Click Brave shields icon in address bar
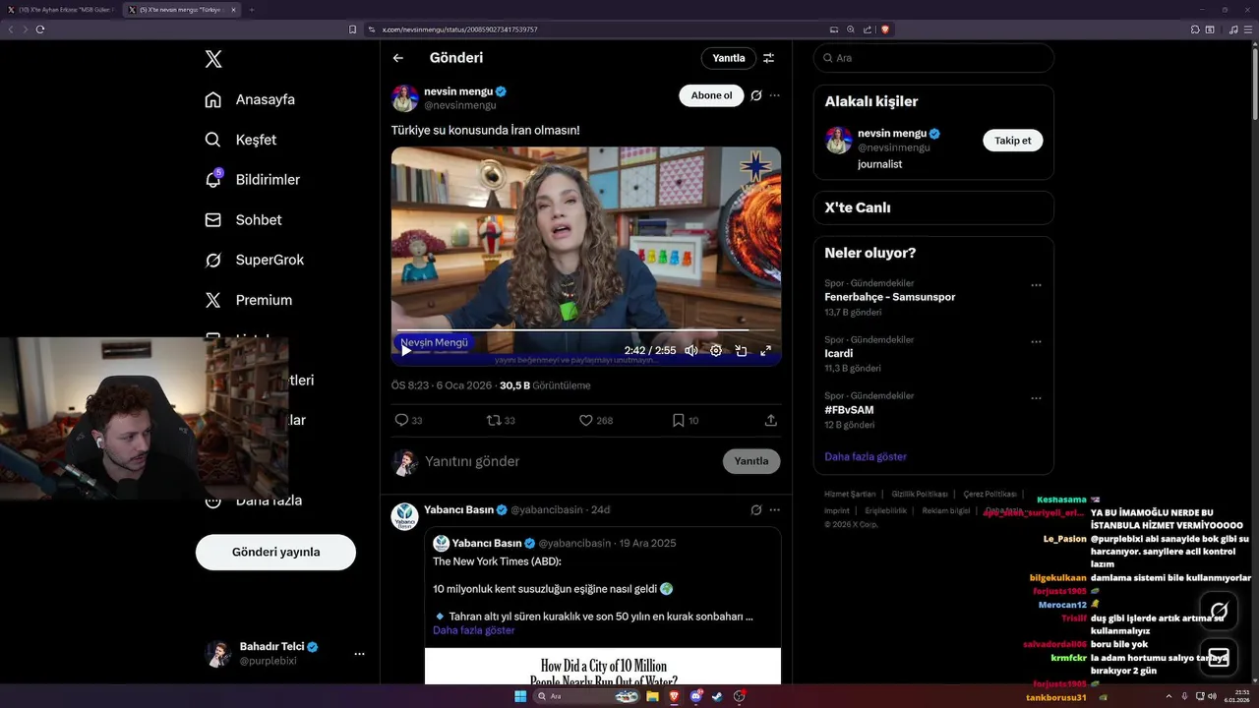The width and height of the screenshot is (1259, 708). (x=885, y=29)
